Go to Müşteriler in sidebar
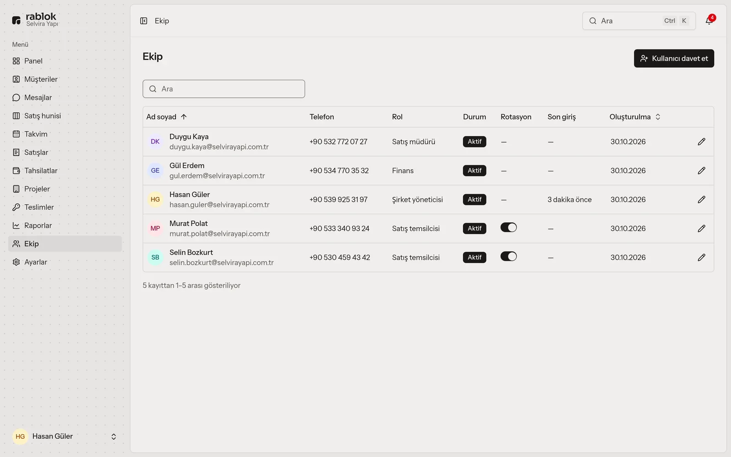The width and height of the screenshot is (731, 457). 65,79
